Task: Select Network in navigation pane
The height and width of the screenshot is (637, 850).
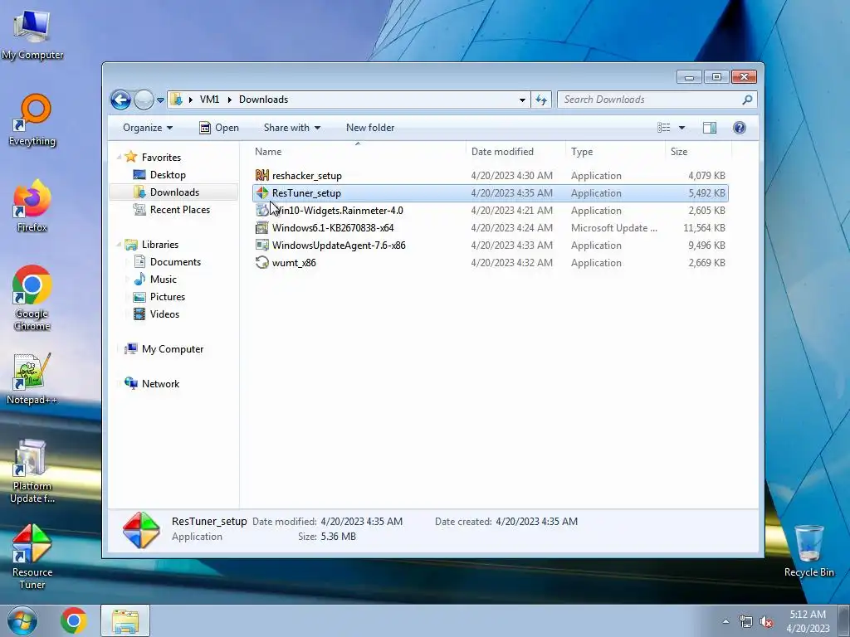Action: tap(160, 384)
